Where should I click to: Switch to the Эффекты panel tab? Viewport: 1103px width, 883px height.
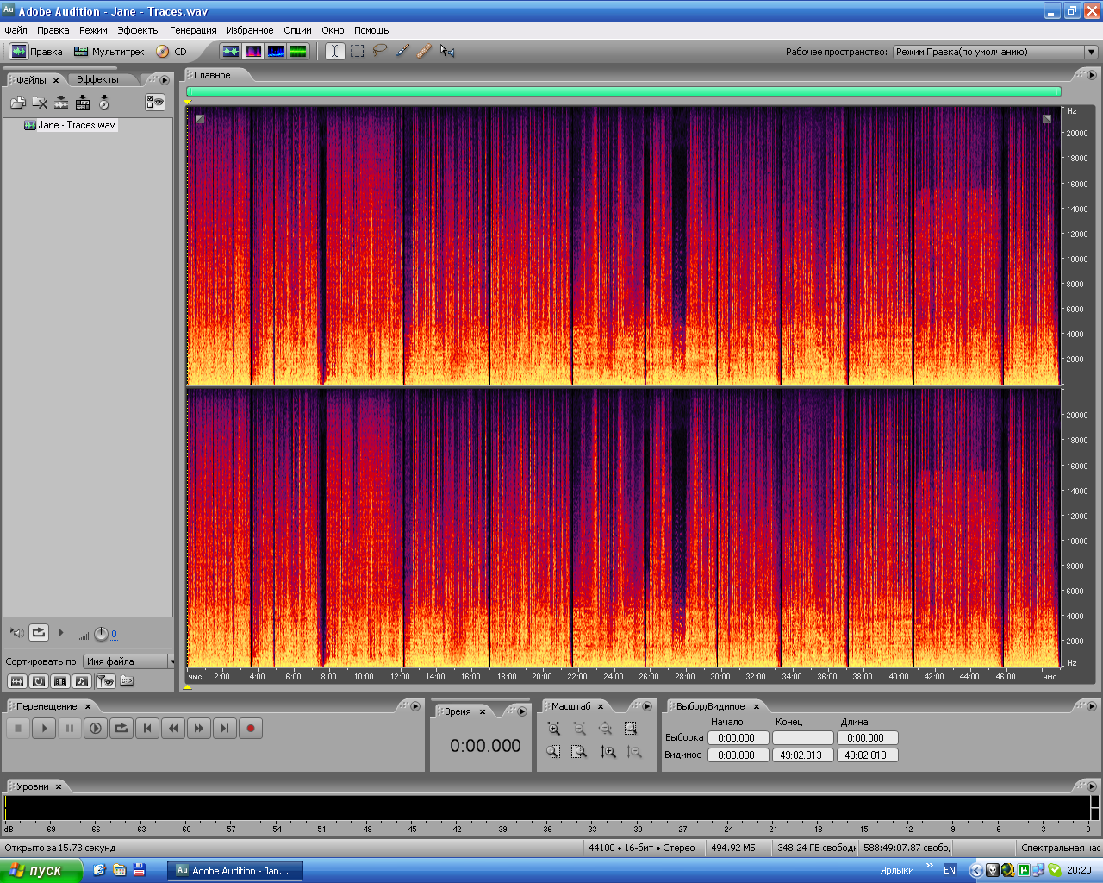[x=97, y=79]
